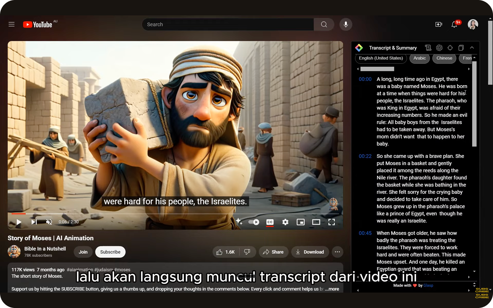Switch to miniplayer mode

301,222
